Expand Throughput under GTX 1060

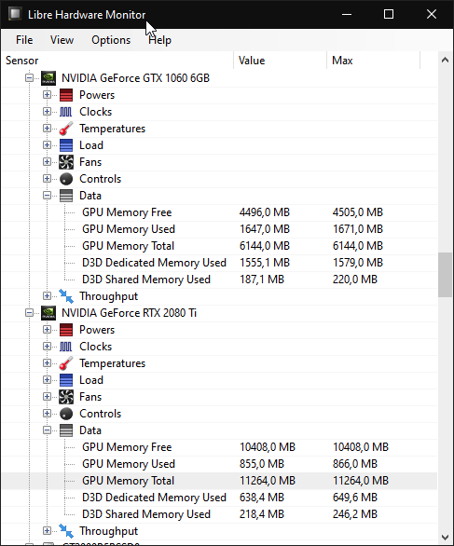47,296
